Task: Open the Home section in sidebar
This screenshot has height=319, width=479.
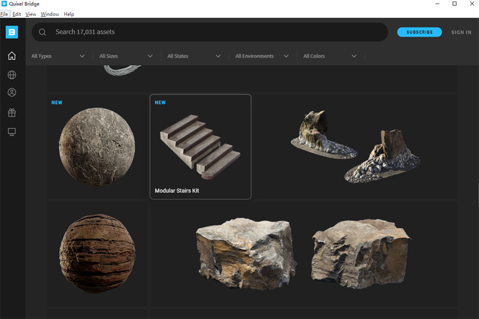Action: click(11, 56)
